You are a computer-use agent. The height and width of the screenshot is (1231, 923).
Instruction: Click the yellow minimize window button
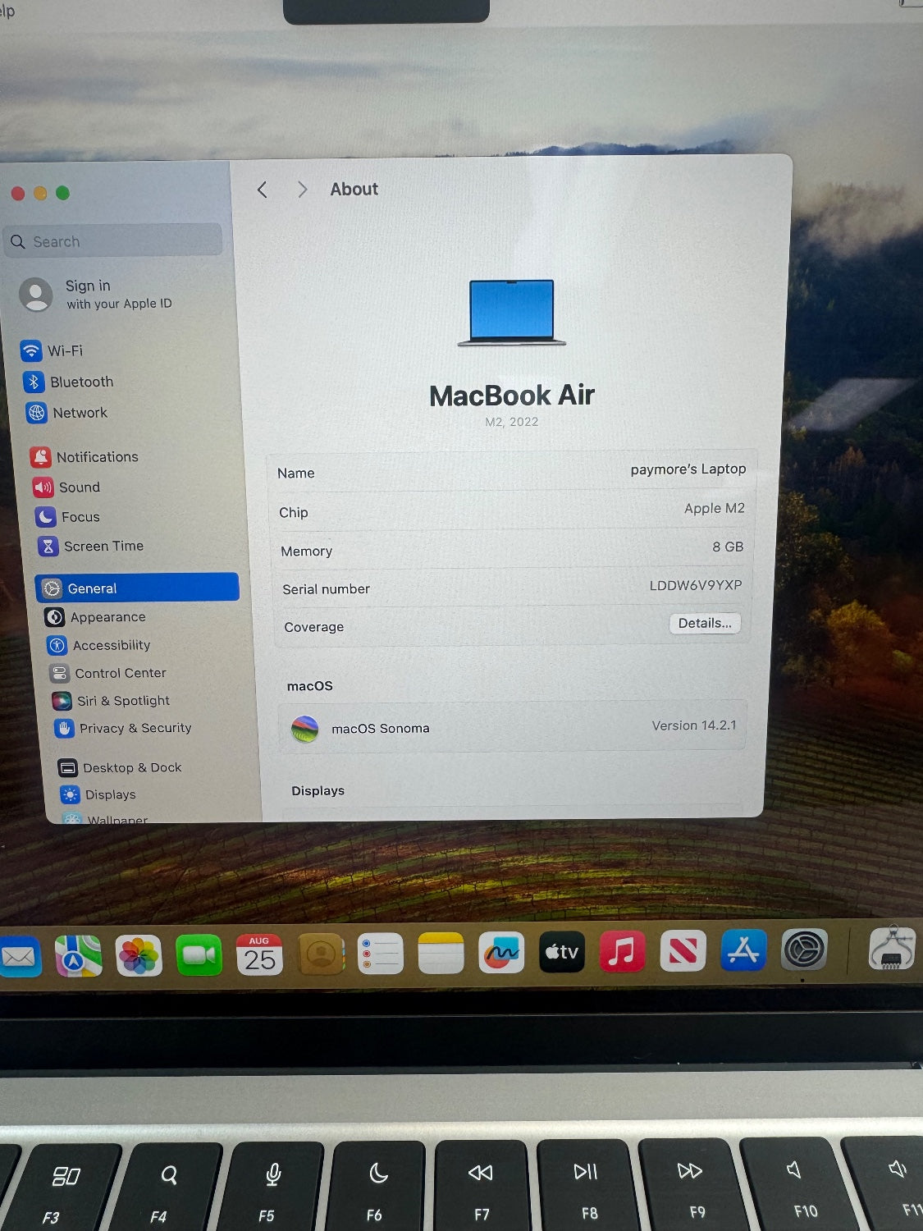coord(40,194)
